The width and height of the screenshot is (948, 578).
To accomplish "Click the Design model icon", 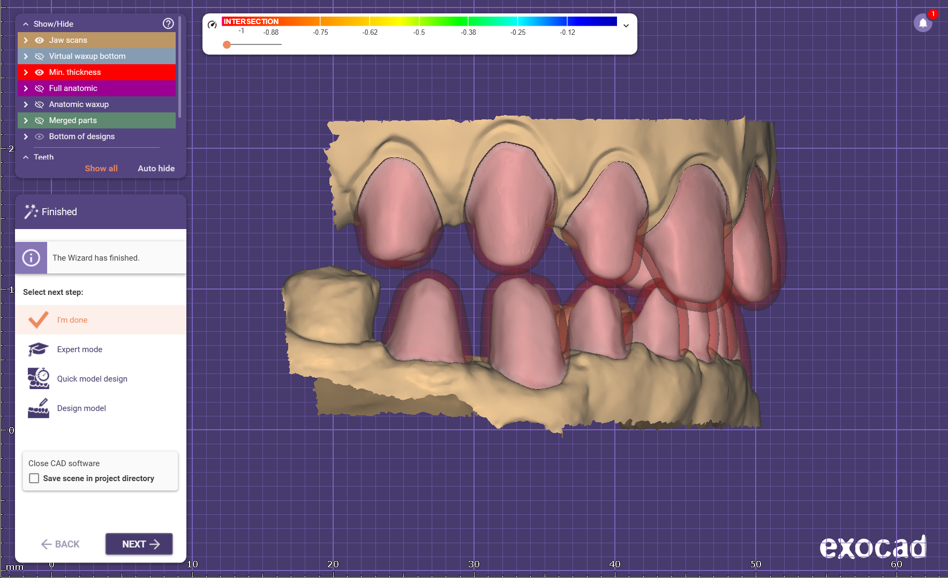I will [x=38, y=408].
